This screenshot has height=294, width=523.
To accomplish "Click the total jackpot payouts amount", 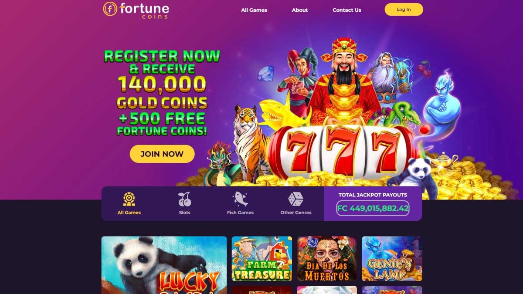I will tap(373, 208).
